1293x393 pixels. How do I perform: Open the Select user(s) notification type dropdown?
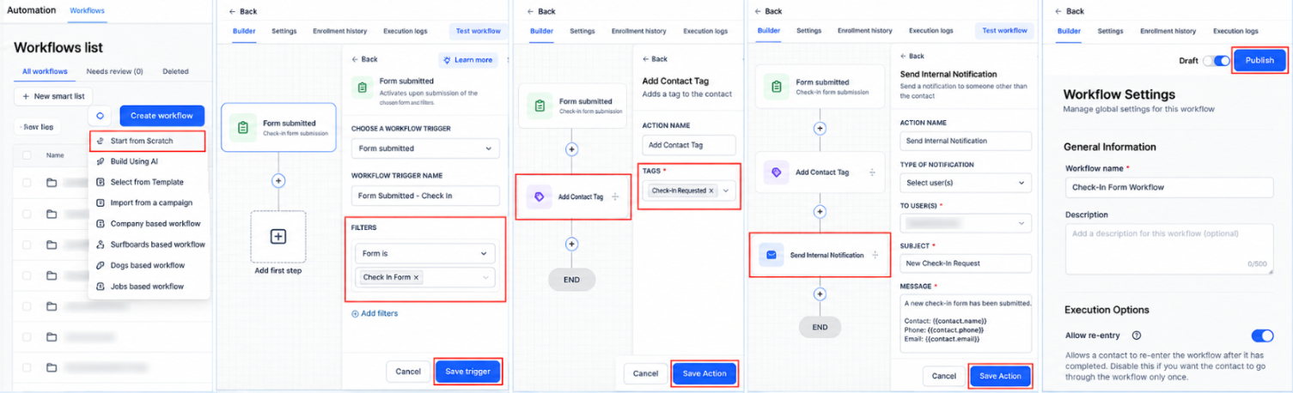[966, 183]
